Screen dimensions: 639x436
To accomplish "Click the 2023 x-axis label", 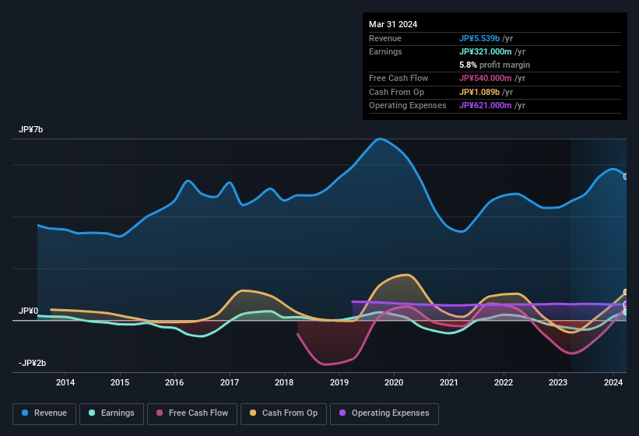I will click(558, 382).
